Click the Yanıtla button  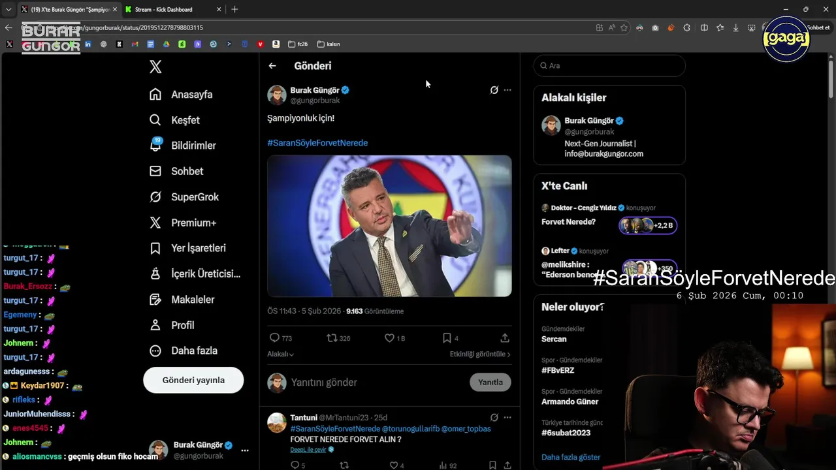(x=490, y=383)
